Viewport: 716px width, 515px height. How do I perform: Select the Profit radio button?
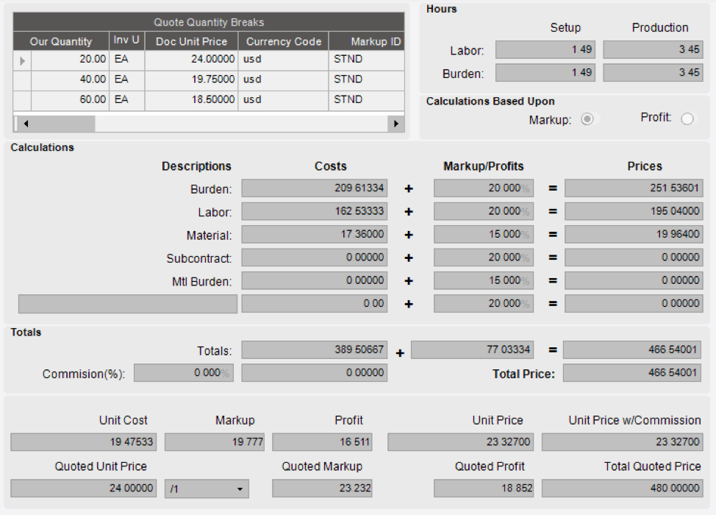(x=687, y=119)
